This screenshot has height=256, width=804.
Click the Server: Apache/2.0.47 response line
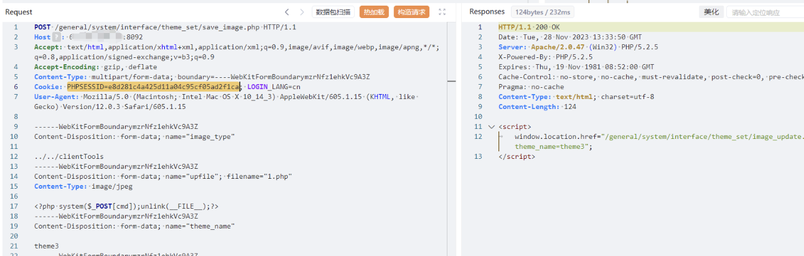click(578, 47)
